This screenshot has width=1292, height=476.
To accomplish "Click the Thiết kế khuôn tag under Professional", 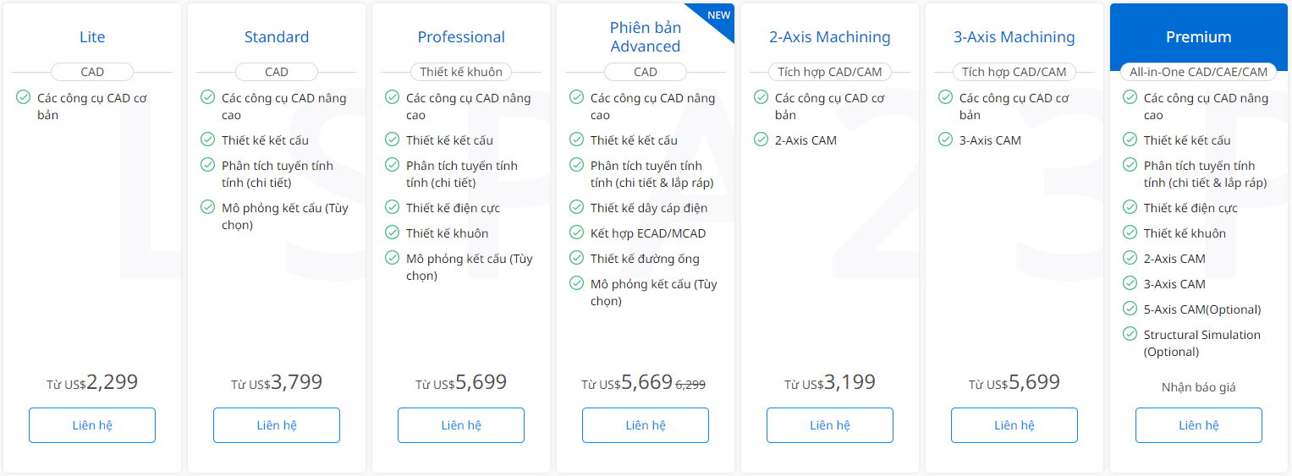I will coord(461,72).
